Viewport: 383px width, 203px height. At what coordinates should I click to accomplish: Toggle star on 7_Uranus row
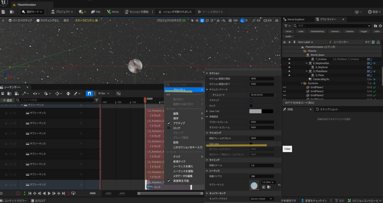(289, 59)
